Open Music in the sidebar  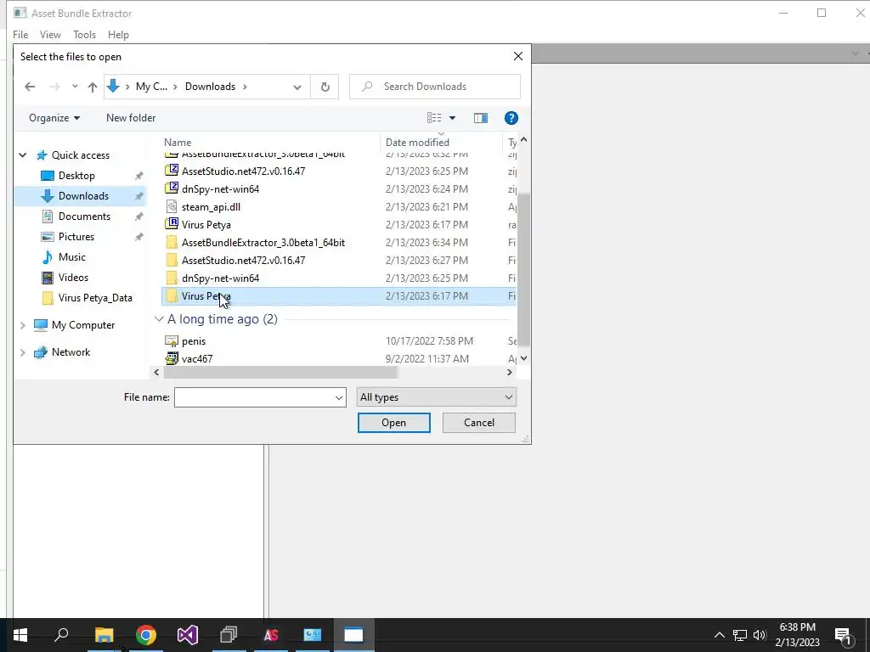click(72, 257)
